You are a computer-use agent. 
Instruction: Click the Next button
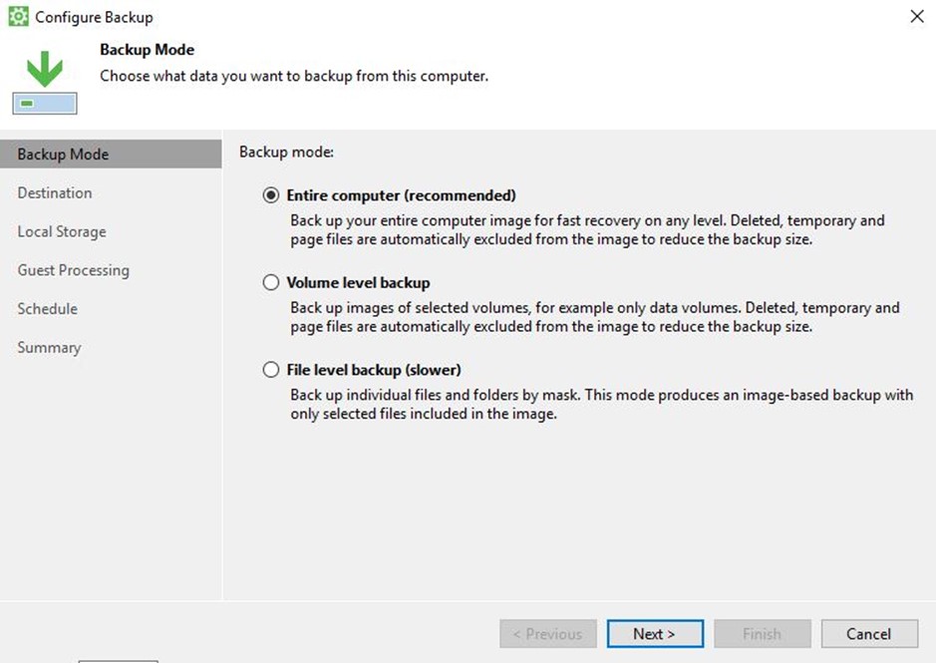(x=655, y=634)
